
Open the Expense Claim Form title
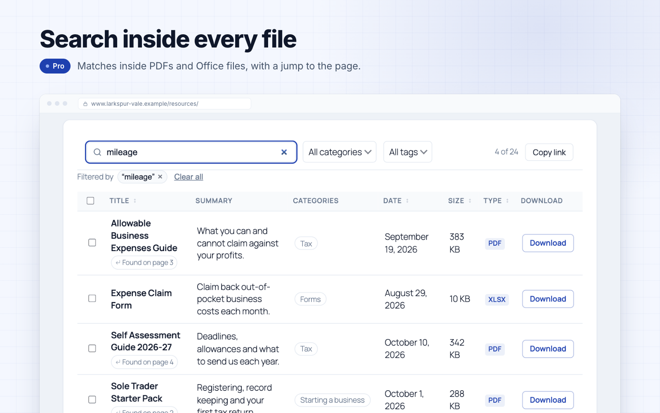click(141, 299)
